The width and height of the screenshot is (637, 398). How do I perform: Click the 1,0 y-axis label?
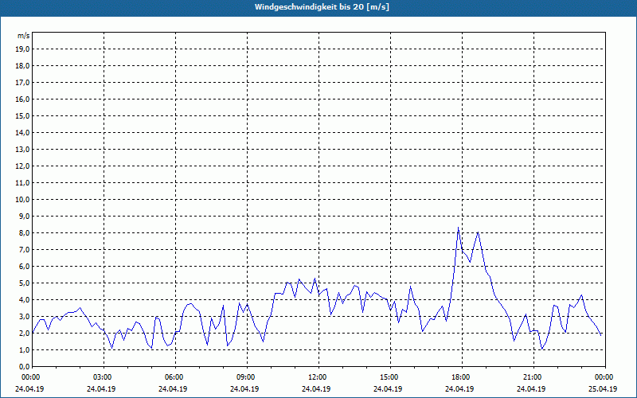pos(25,349)
